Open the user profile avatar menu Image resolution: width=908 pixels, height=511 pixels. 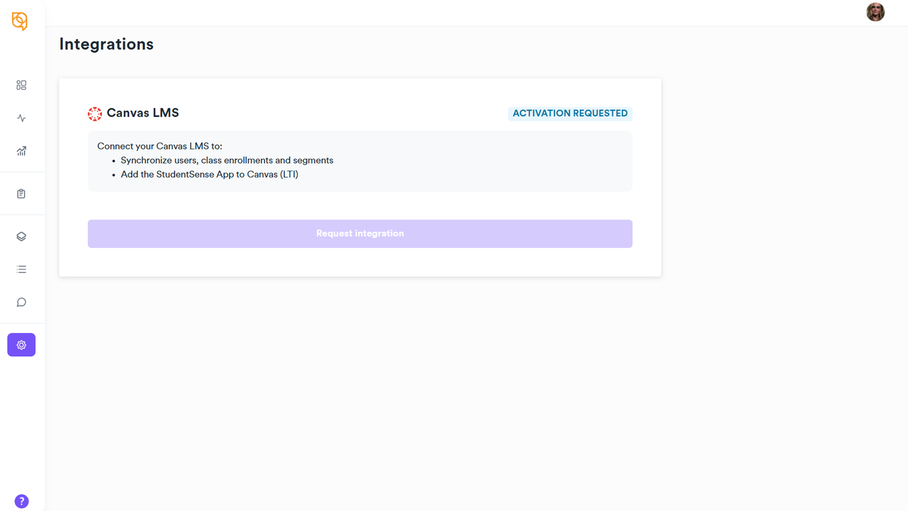[x=875, y=12]
